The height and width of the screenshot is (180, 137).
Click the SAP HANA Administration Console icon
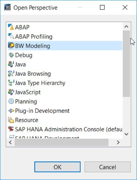[x=11, y=129]
